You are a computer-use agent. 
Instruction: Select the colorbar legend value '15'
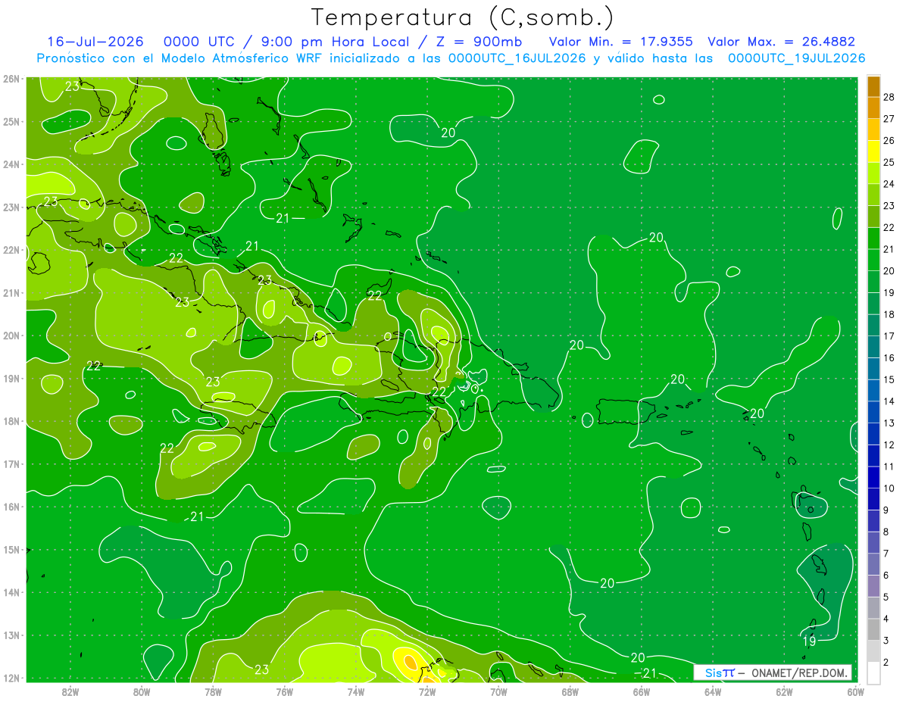click(889, 379)
